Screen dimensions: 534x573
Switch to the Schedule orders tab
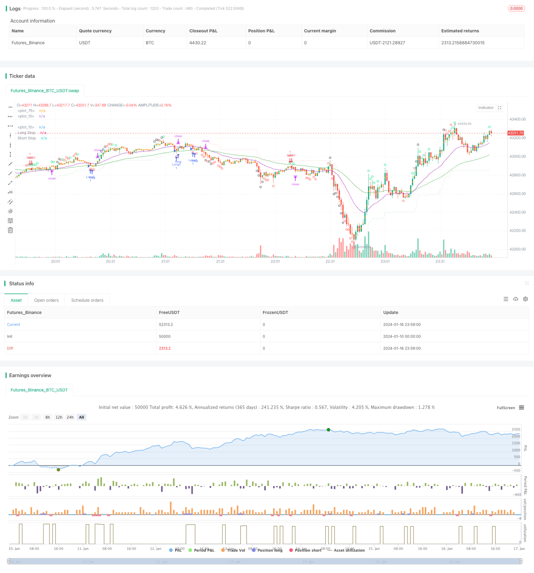[87, 300]
